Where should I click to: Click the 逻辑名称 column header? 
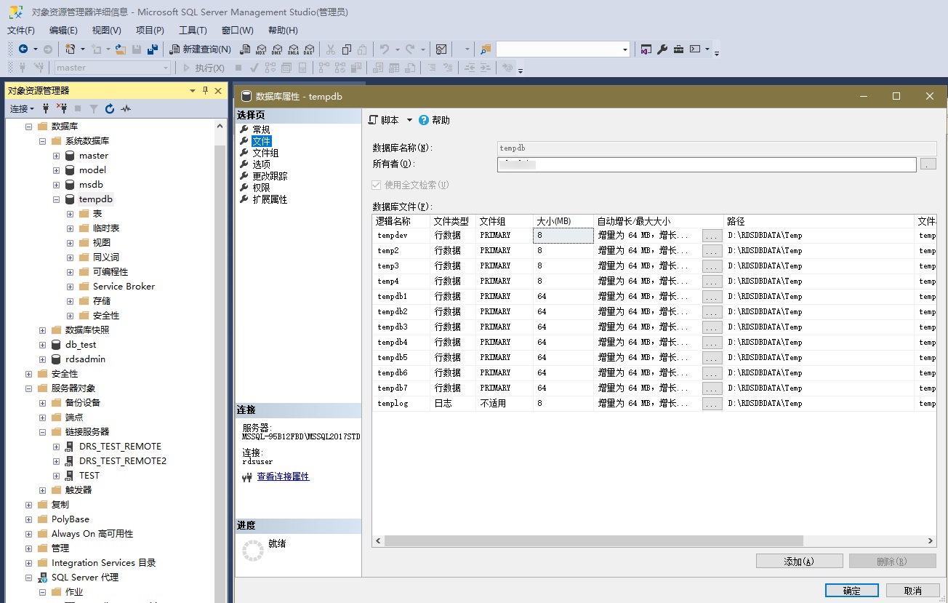(x=401, y=221)
